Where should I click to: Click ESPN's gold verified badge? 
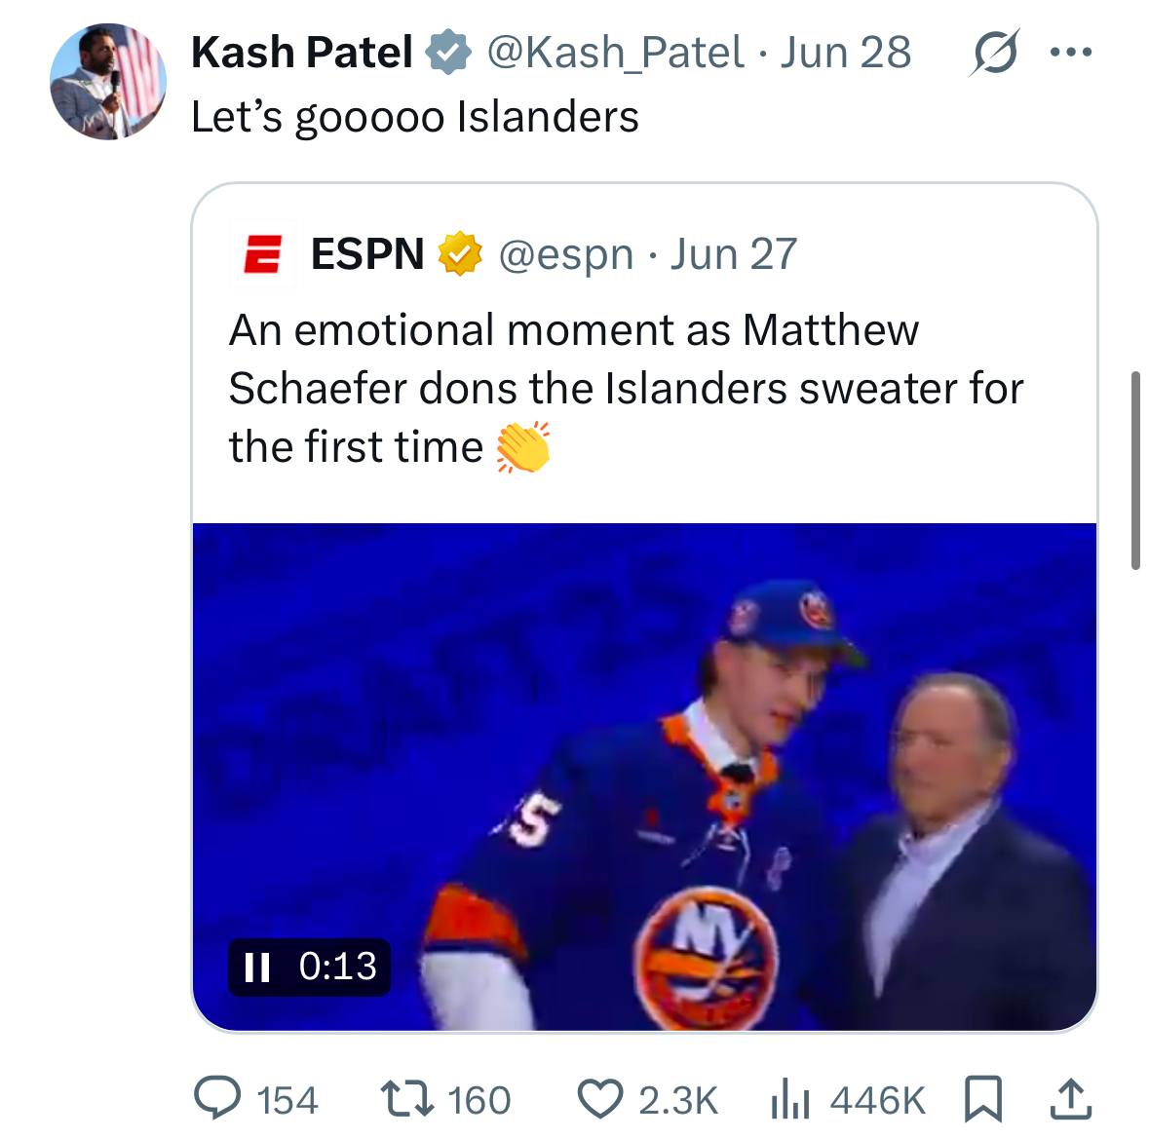[x=459, y=254]
